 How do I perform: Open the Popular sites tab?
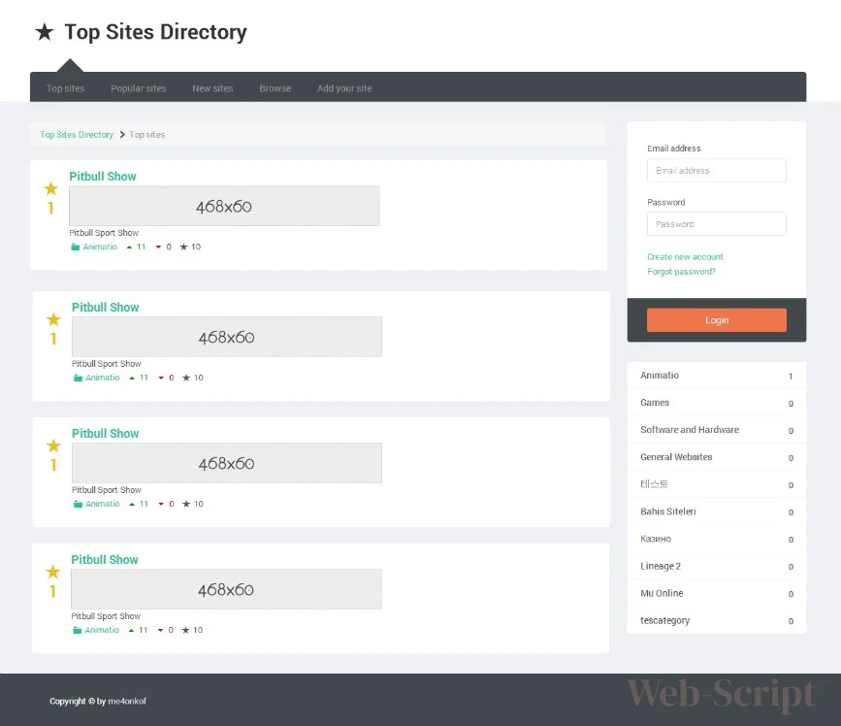[138, 88]
